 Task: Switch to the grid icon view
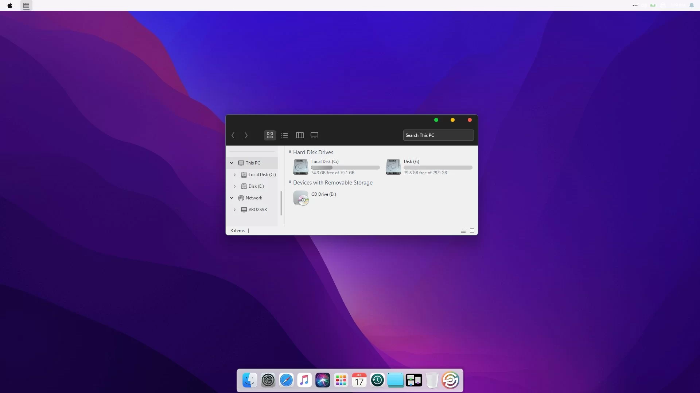[270, 135]
